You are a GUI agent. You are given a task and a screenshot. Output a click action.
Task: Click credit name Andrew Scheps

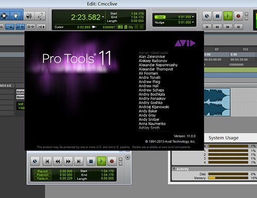pyautogui.click(x=151, y=90)
